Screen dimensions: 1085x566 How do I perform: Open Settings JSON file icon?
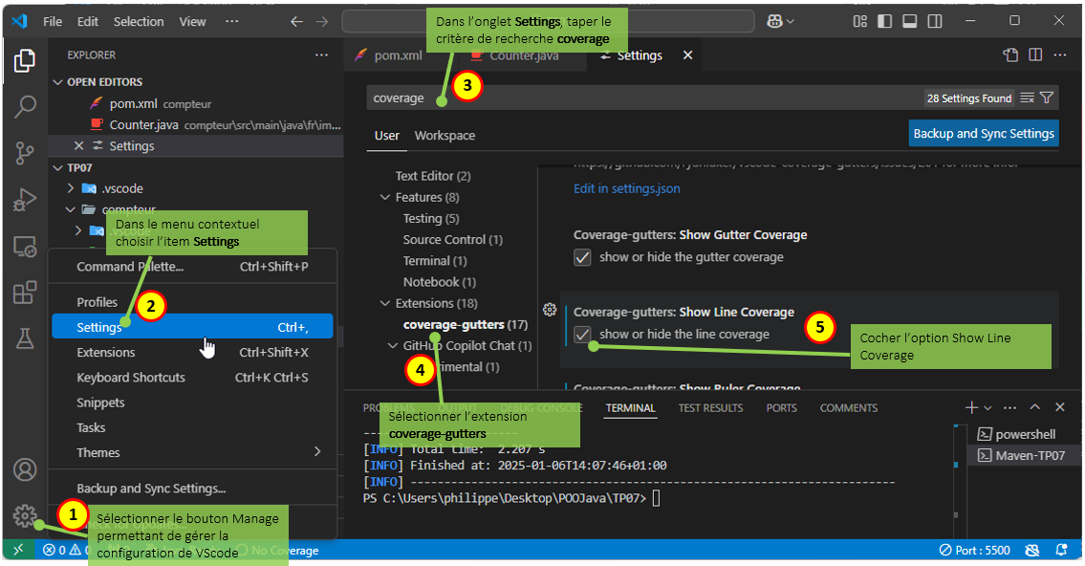1010,55
